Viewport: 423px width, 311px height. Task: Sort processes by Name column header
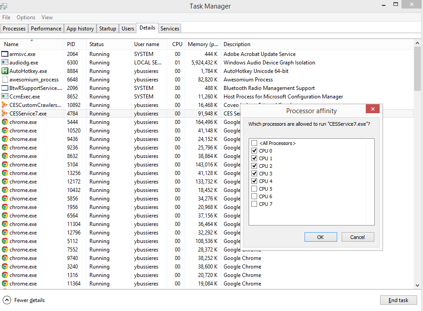(x=32, y=44)
